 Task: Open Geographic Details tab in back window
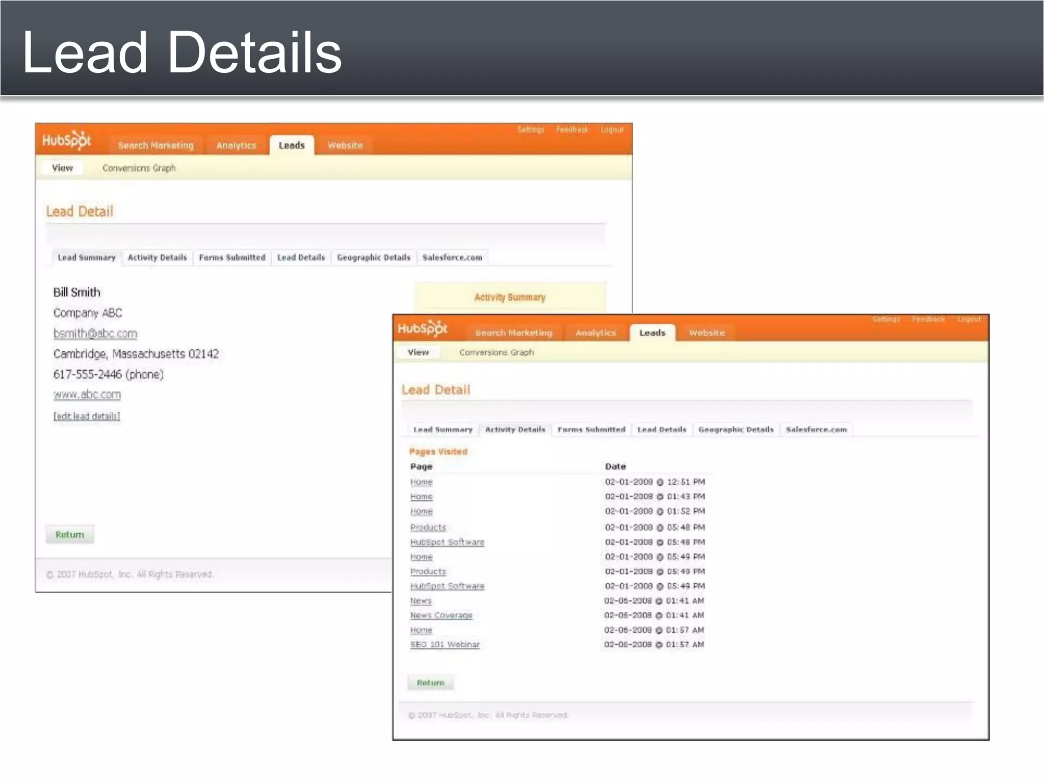click(374, 257)
